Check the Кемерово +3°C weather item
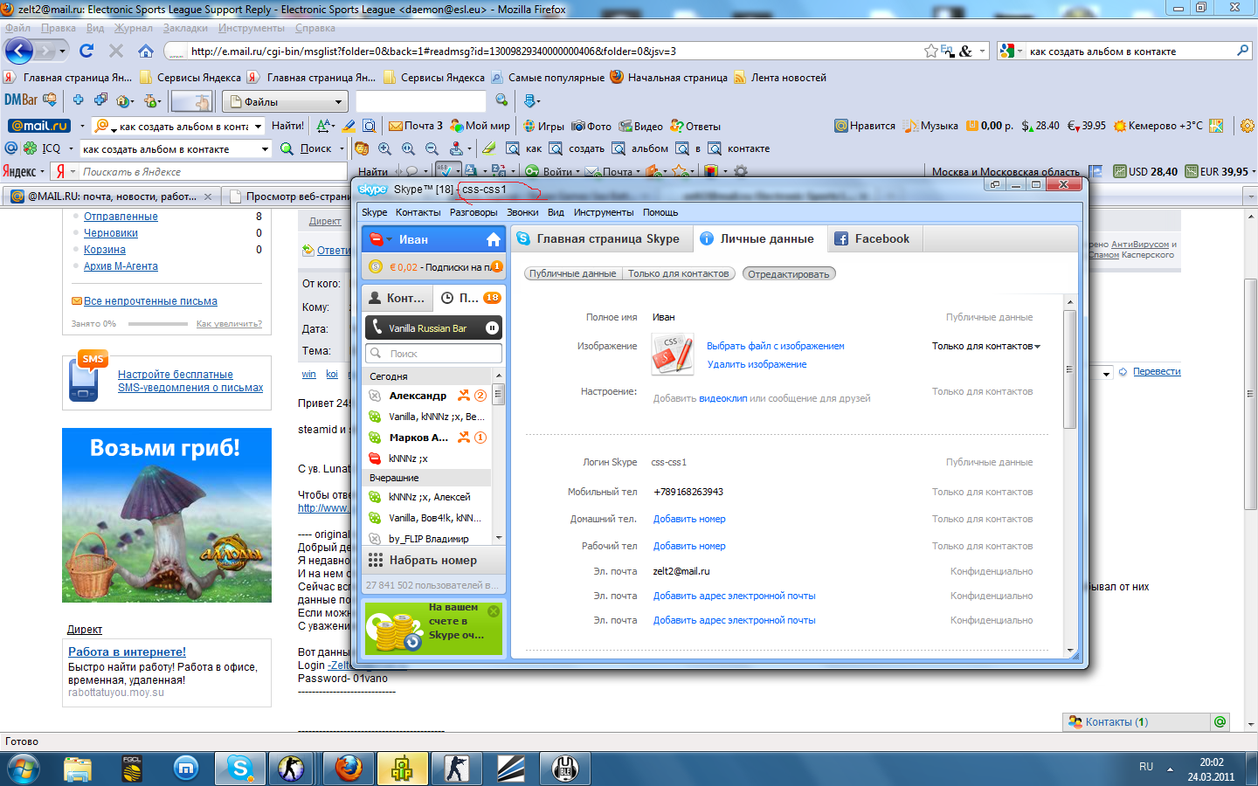 (1158, 126)
